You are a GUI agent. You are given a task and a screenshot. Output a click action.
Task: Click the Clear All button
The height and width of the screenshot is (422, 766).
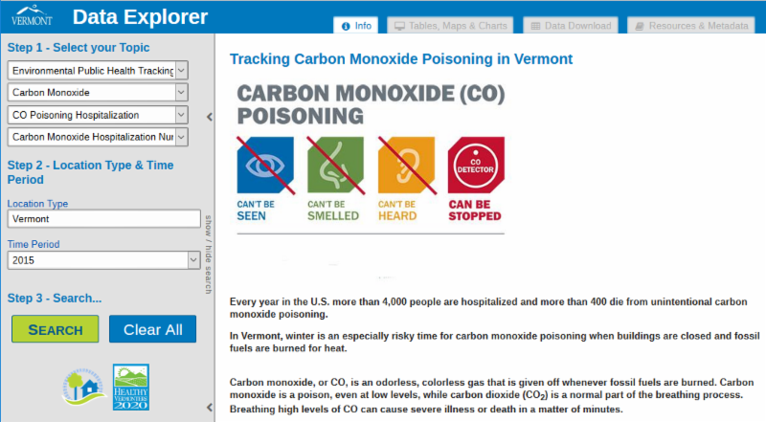point(152,329)
